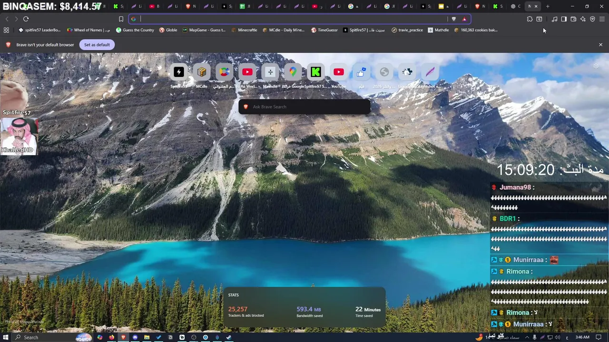Open a new tab with plus button

click(x=548, y=6)
